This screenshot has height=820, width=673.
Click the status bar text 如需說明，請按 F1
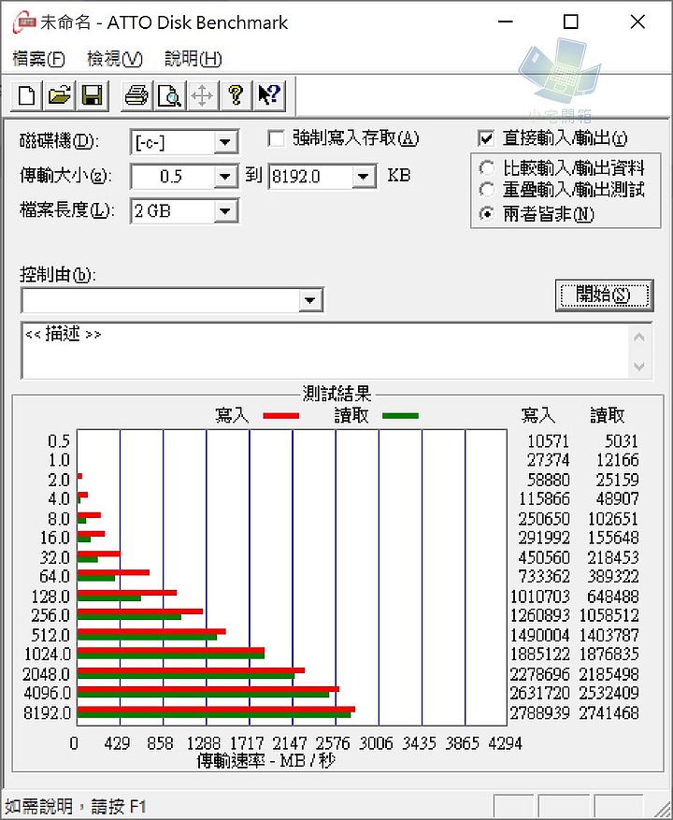(x=76, y=806)
